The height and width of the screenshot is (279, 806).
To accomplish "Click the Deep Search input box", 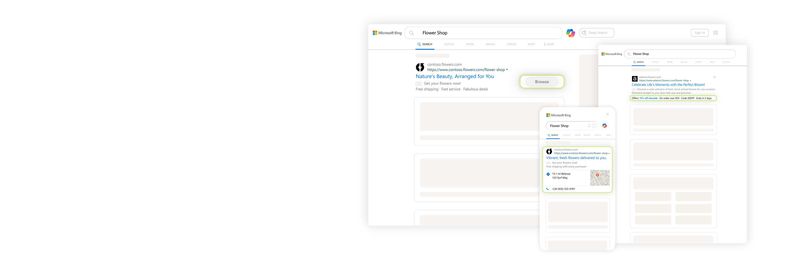I will [597, 33].
